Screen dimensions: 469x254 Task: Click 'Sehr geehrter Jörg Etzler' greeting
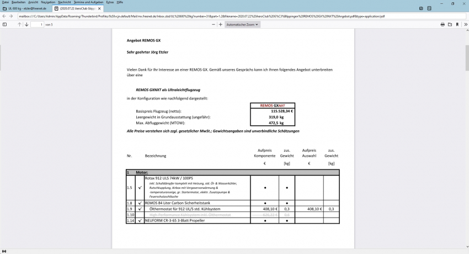[147, 52]
